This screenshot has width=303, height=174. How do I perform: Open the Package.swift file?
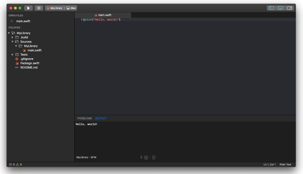click(x=30, y=63)
